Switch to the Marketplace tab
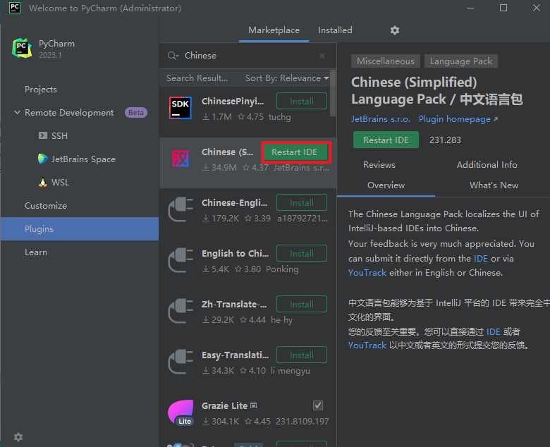 (274, 30)
